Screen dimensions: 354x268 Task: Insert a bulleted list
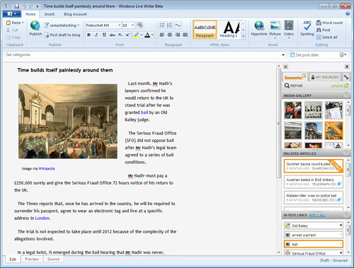[x=162, y=25]
